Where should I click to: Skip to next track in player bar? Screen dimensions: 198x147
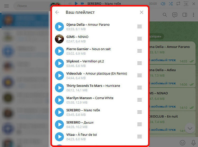coord(82,3)
